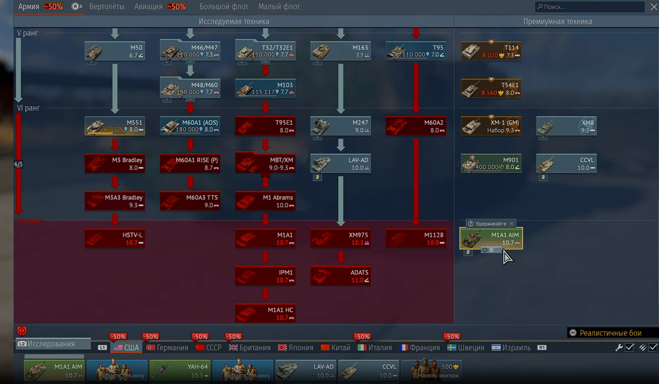Image resolution: width=659 pixels, height=384 pixels.
Task: Select the M103 heavy tank card
Action: pos(265,89)
